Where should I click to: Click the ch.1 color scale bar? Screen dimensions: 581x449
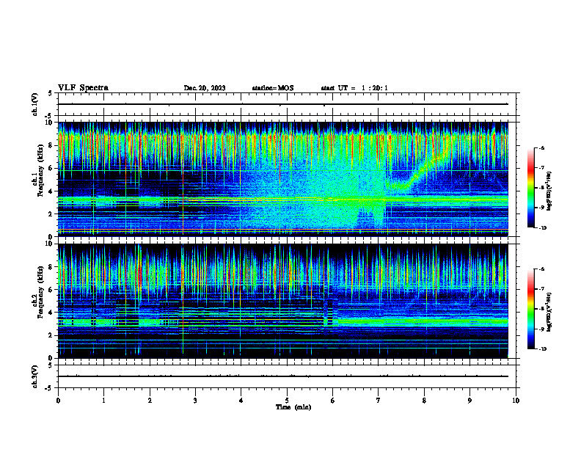(531, 188)
